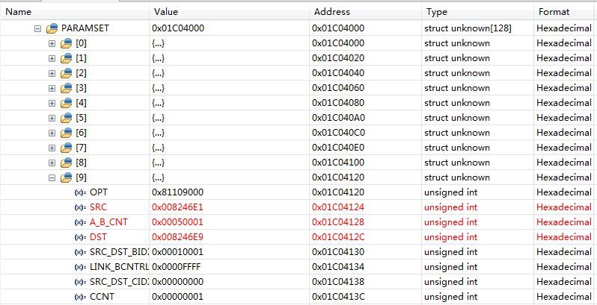Click the variable icon next to SRC
The image size is (597, 305).
pos(80,207)
